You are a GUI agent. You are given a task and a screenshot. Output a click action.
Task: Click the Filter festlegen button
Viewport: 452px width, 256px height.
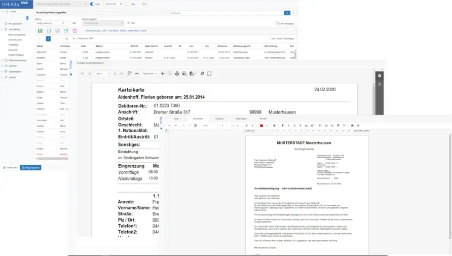click(285, 23)
